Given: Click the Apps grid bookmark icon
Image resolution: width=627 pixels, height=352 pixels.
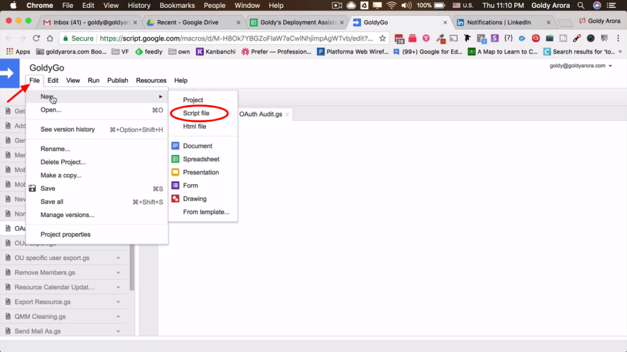Looking at the screenshot, I should click(10, 52).
